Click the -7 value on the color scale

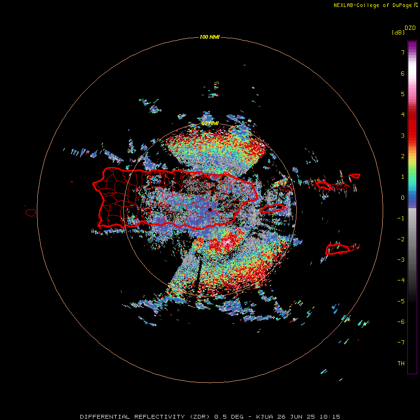401,343
